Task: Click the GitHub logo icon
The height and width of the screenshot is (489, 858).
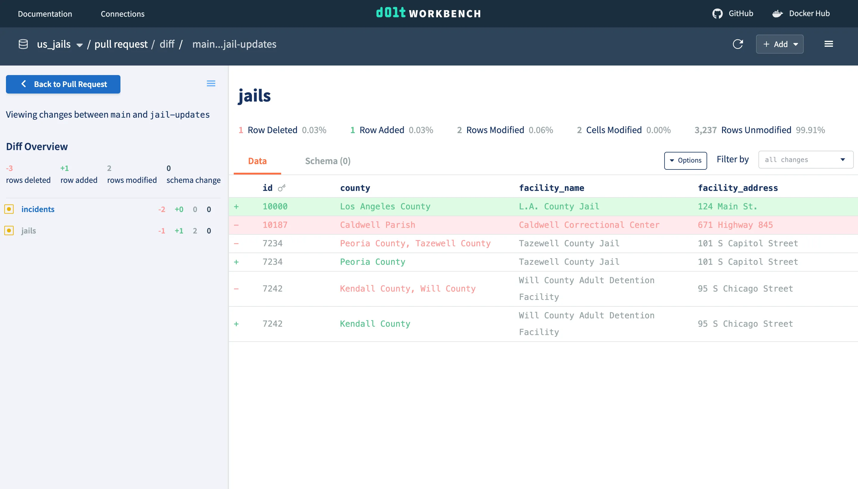Action: (x=717, y=13)
